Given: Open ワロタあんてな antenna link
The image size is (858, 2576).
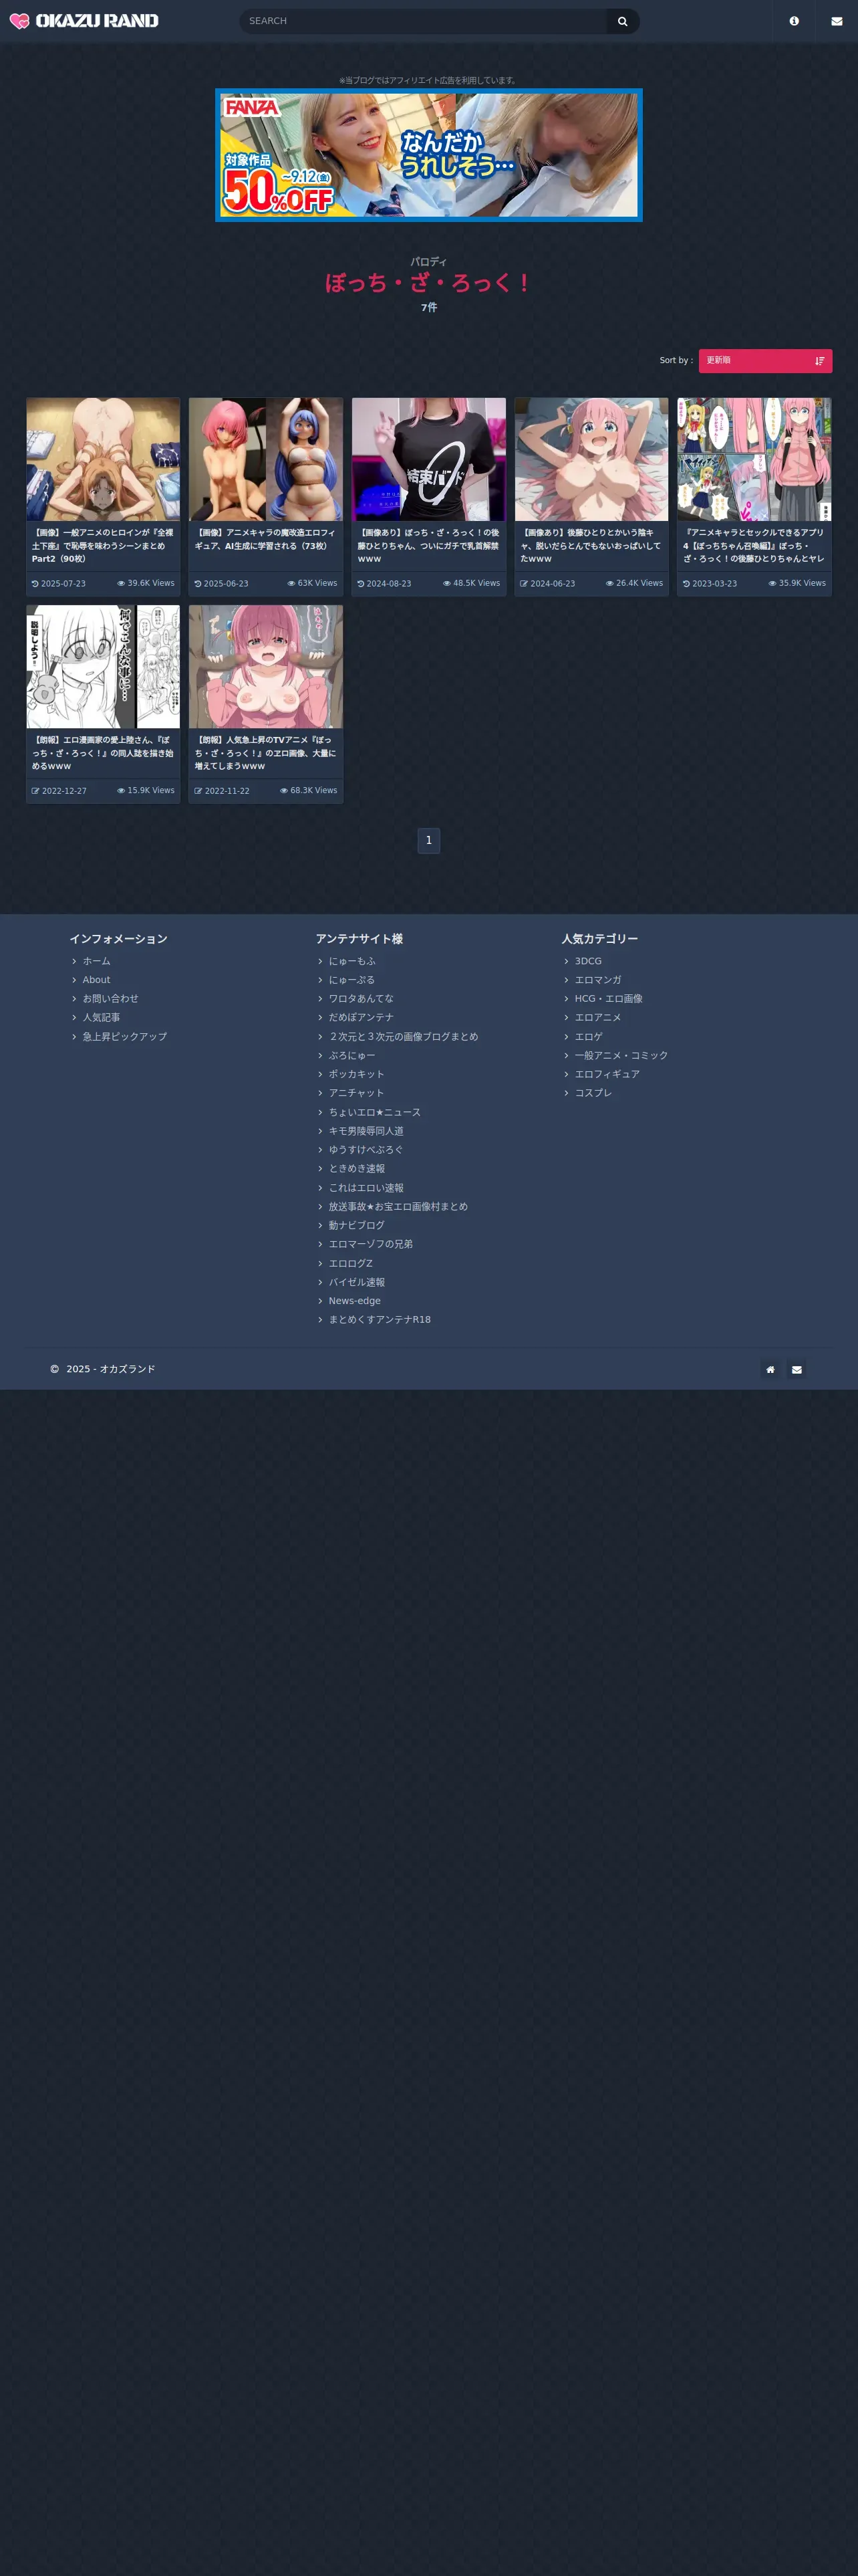Looking at the screenshot, I should (x=362, y=998).
